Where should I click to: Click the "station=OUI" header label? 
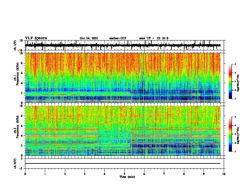[118, 38]
